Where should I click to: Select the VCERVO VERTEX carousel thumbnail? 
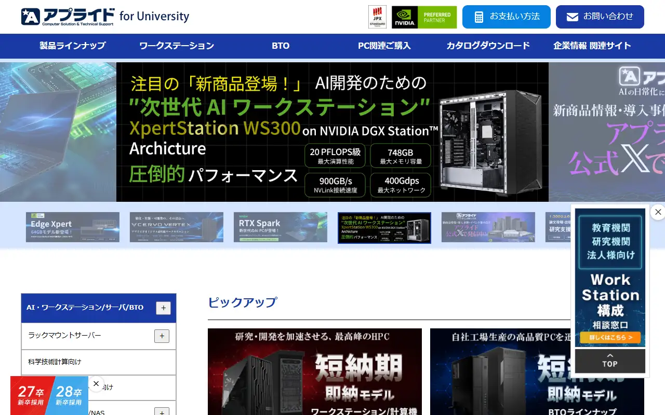pos(177,227)
